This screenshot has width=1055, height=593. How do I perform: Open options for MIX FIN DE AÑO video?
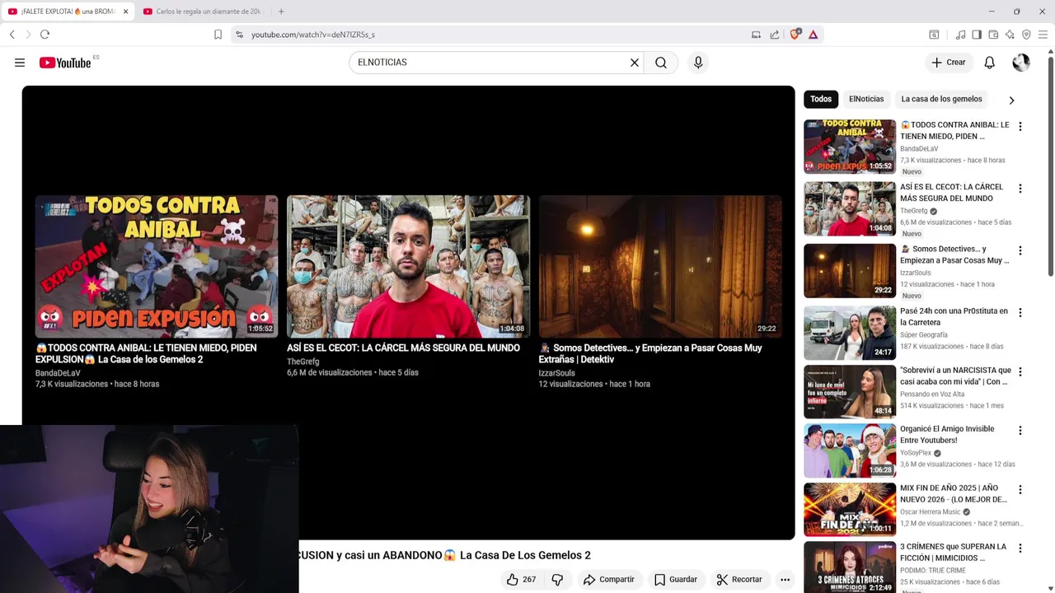[1020, 489]
